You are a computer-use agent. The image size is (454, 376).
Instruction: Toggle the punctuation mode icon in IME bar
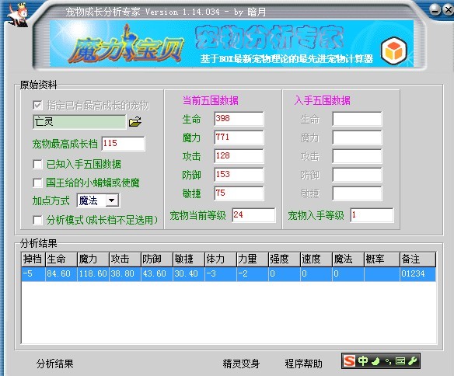tap(388, 361)
